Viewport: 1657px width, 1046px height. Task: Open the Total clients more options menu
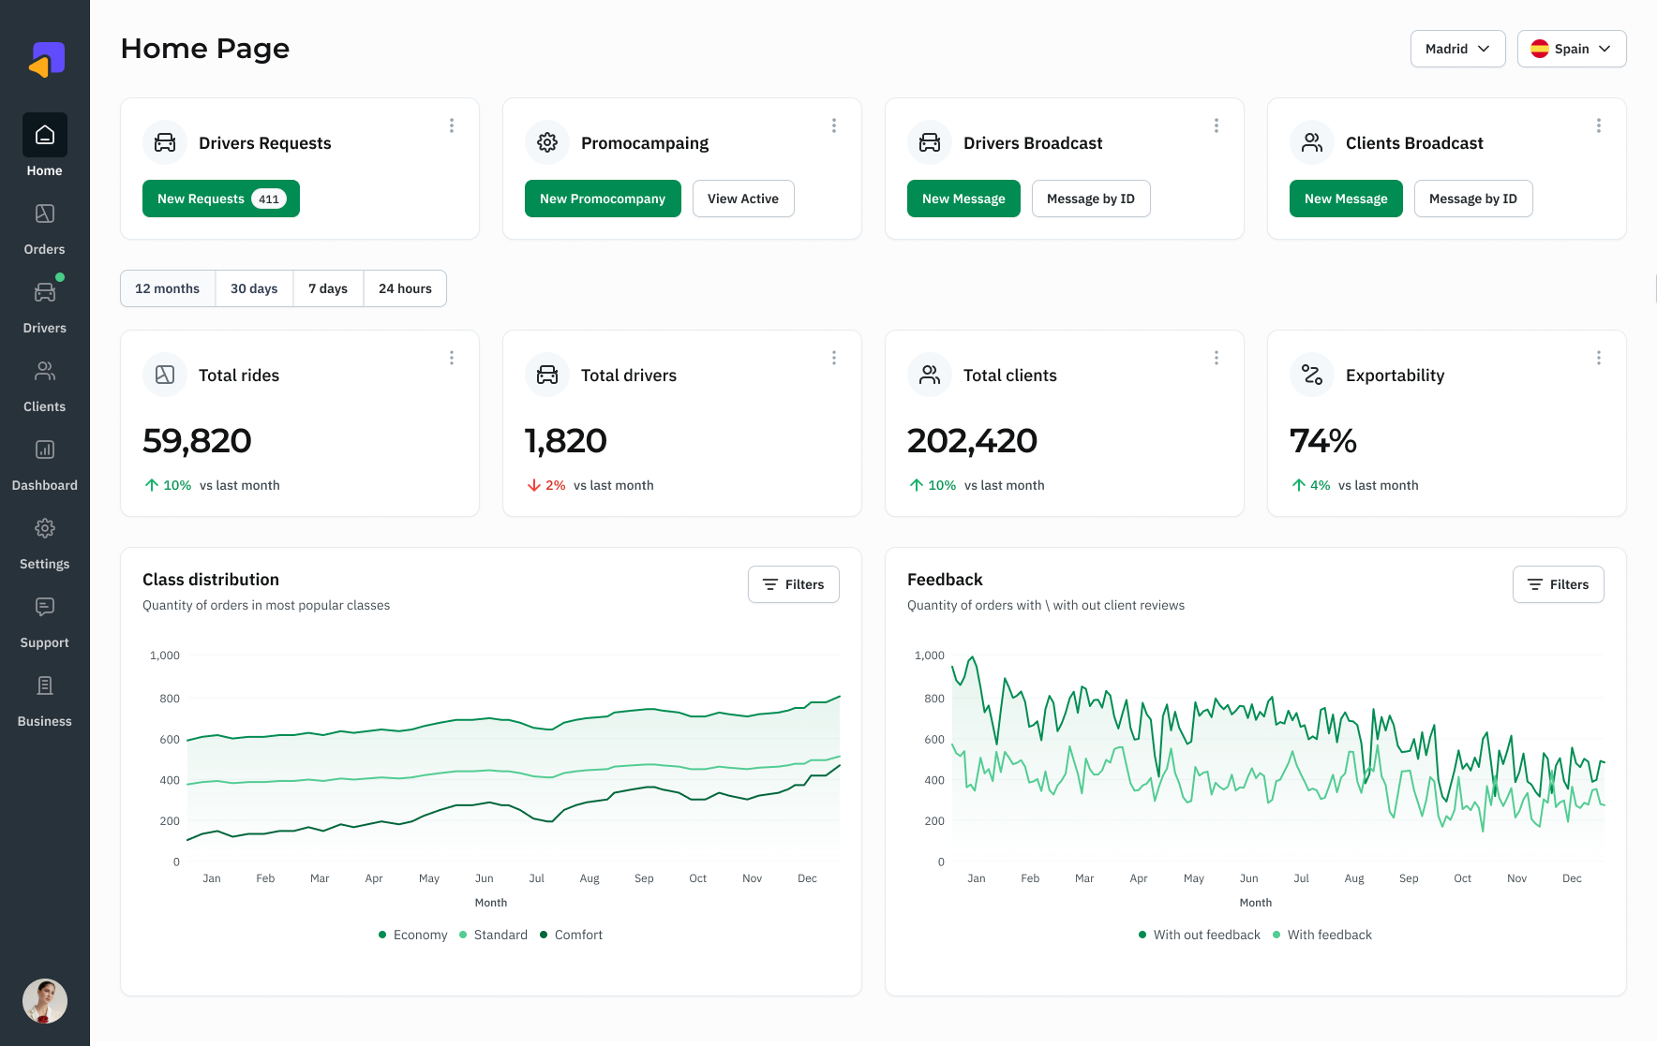tap(1217, 358)
